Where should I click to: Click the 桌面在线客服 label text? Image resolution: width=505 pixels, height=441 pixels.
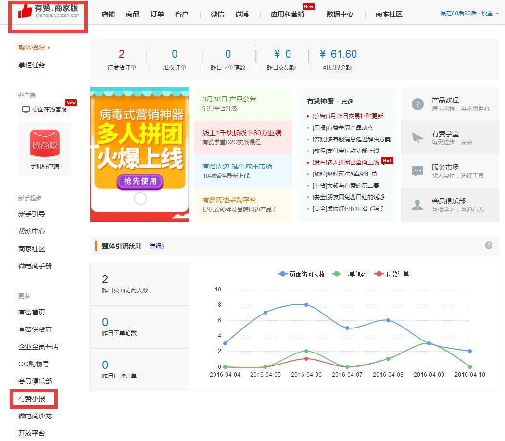coord(50,110)
